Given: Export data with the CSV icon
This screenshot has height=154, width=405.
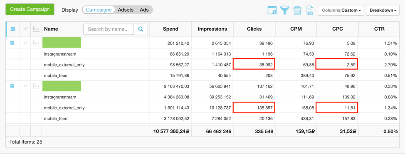Looking at the screenshot, I should (309, 10).
